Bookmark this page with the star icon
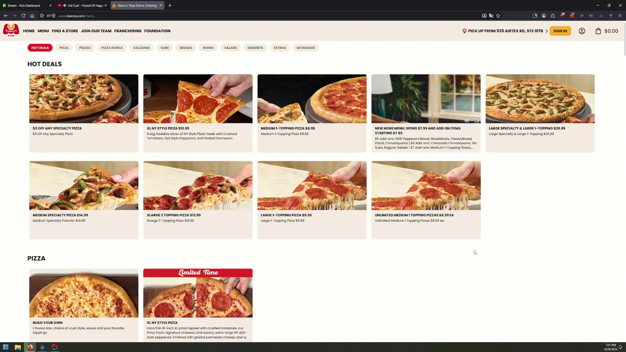Viewport: 626px width, 352px height. [x=498, y=16]
